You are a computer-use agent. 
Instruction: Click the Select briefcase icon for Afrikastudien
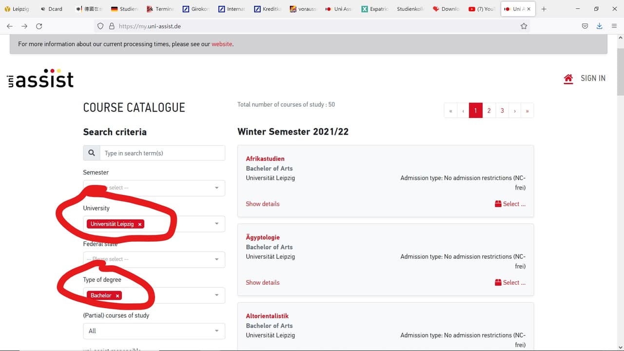498,204
